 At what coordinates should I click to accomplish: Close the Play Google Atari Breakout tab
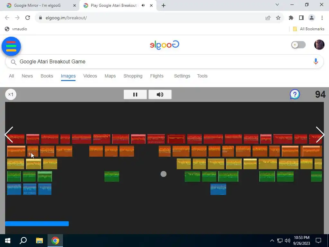click(151, 6)
